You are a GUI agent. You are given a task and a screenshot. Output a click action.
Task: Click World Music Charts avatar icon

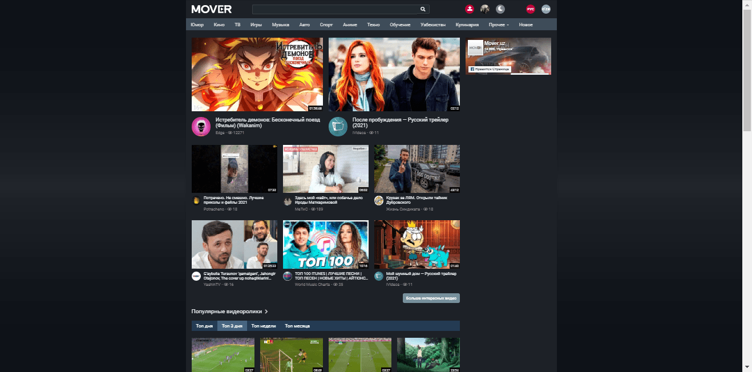pos(287,276)
